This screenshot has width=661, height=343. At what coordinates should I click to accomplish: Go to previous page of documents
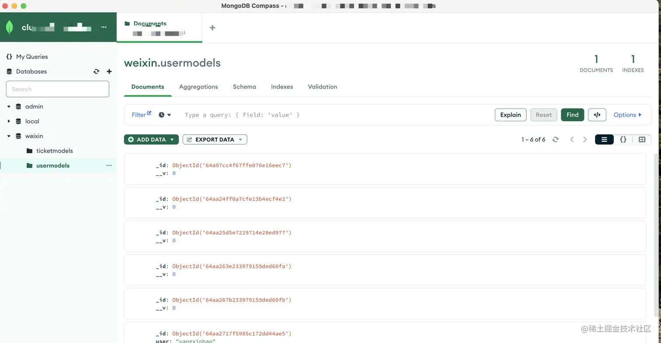pos(572,140)
